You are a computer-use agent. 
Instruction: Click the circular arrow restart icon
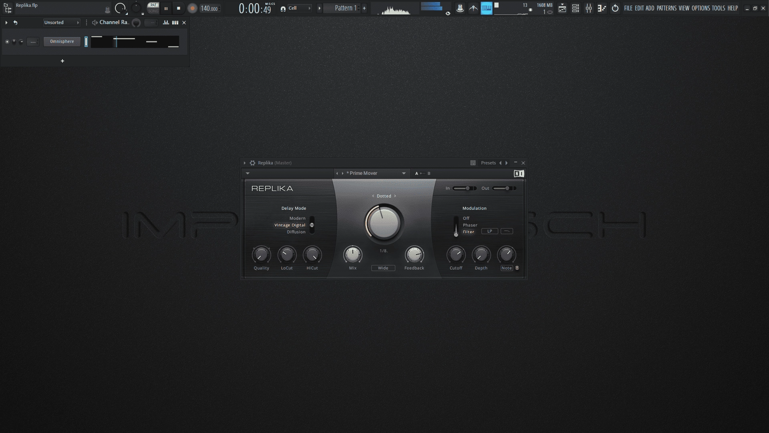coord(615,8)
